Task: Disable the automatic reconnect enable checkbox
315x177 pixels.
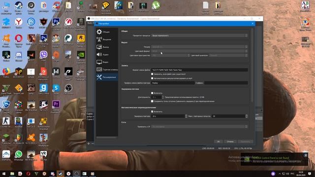Action: [152, 112]
